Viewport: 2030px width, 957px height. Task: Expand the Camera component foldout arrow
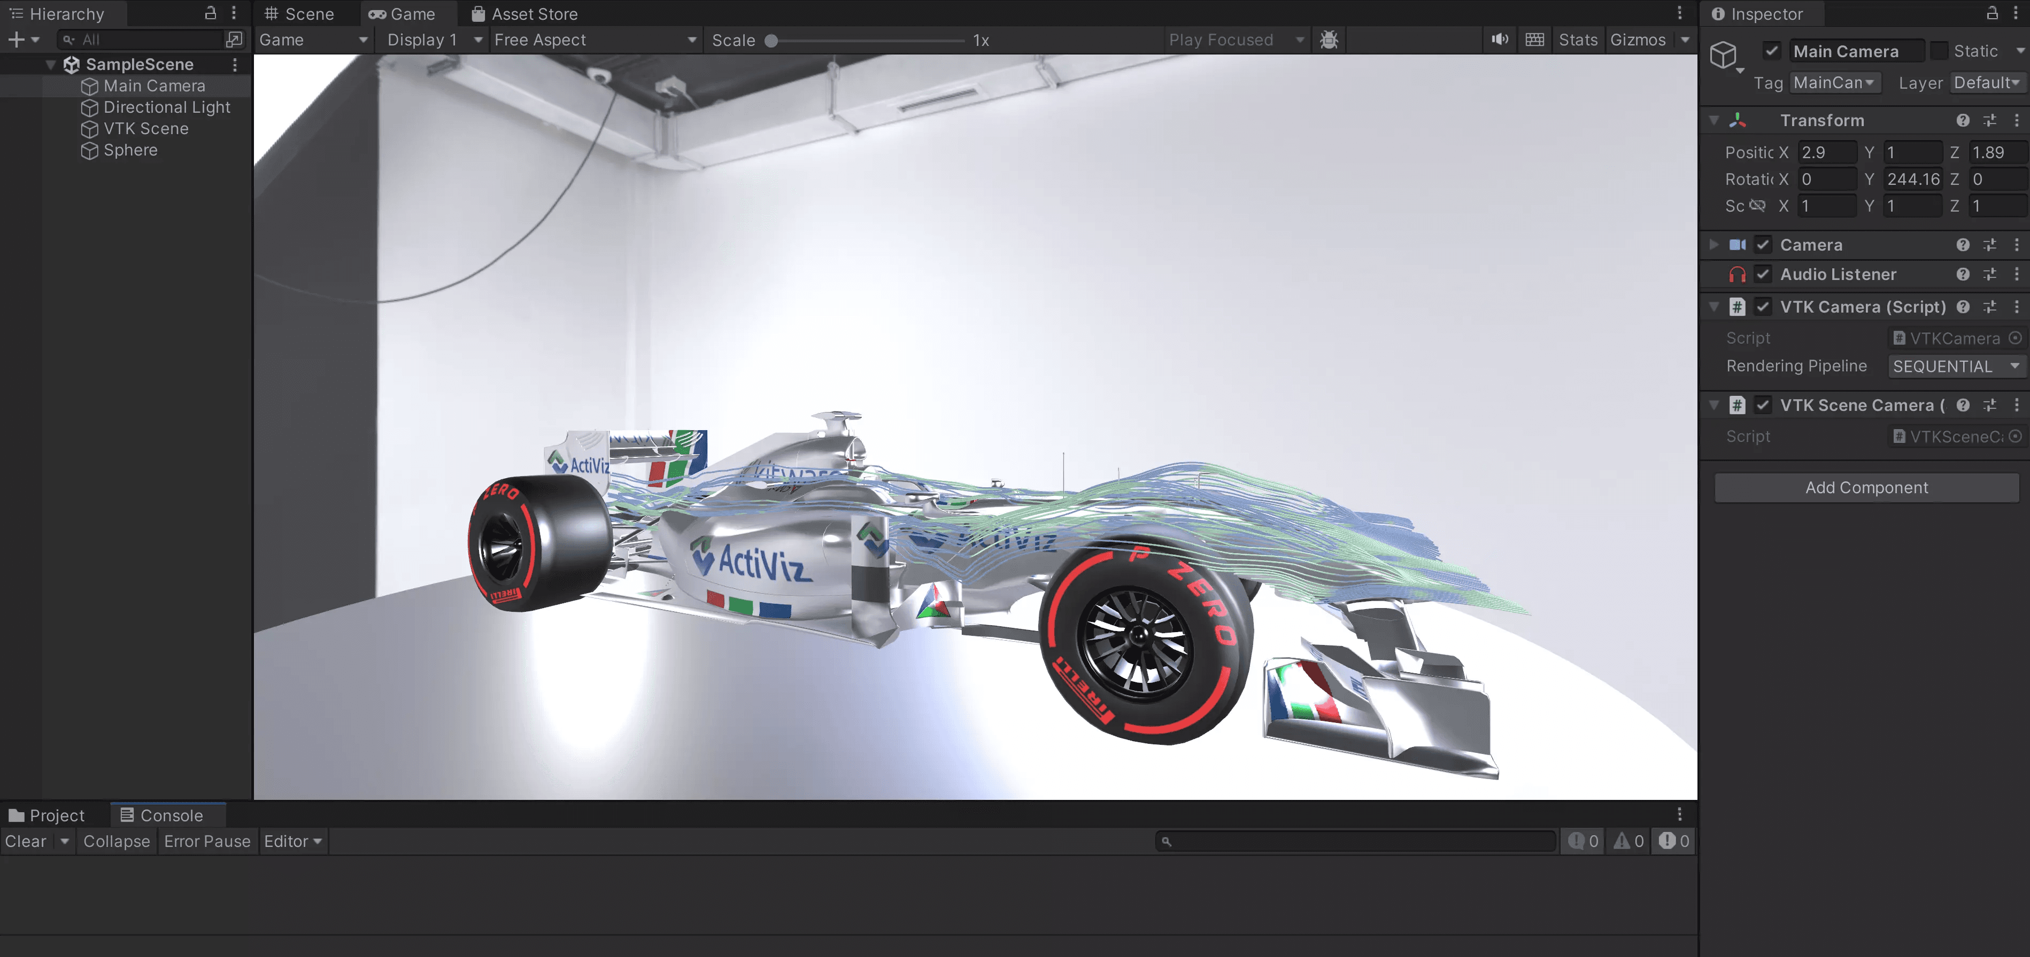click(x=1713, y=245)
